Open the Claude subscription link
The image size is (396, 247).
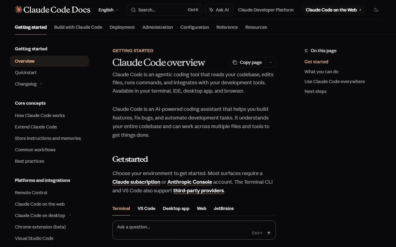click(x=136, y=182)
